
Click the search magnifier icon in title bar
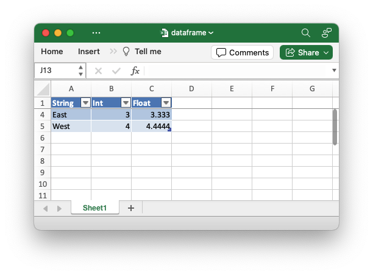pyautogui.click(x=306, y=33)
